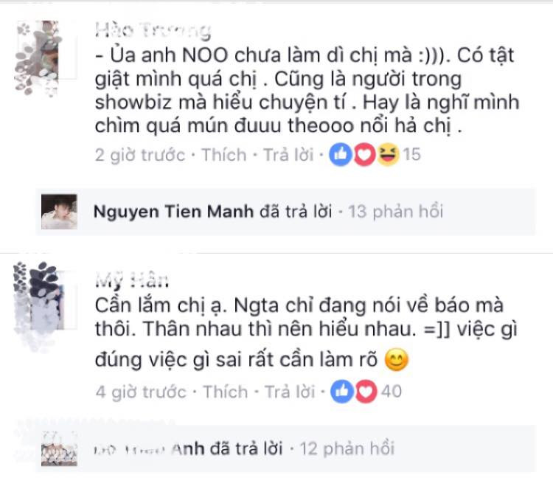This screenshot has height=489, width=553.
Task: Click the heart reaction icon on second comment
Action: pos(366,392)
